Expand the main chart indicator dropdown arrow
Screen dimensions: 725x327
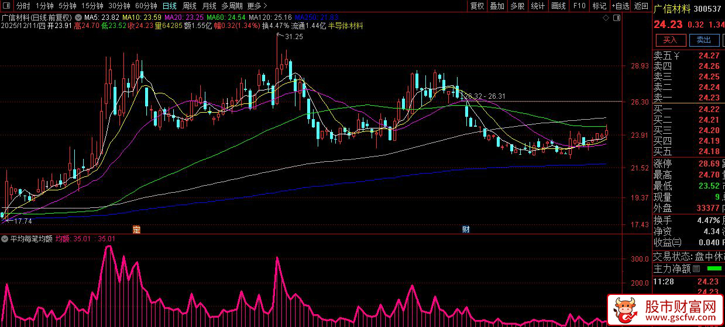78,18
